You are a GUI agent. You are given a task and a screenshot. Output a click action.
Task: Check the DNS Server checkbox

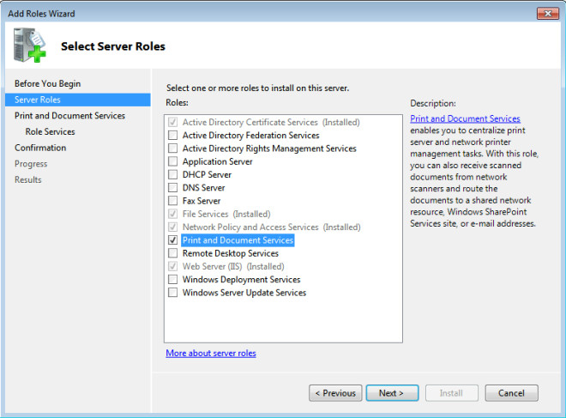tap(173, 187)
